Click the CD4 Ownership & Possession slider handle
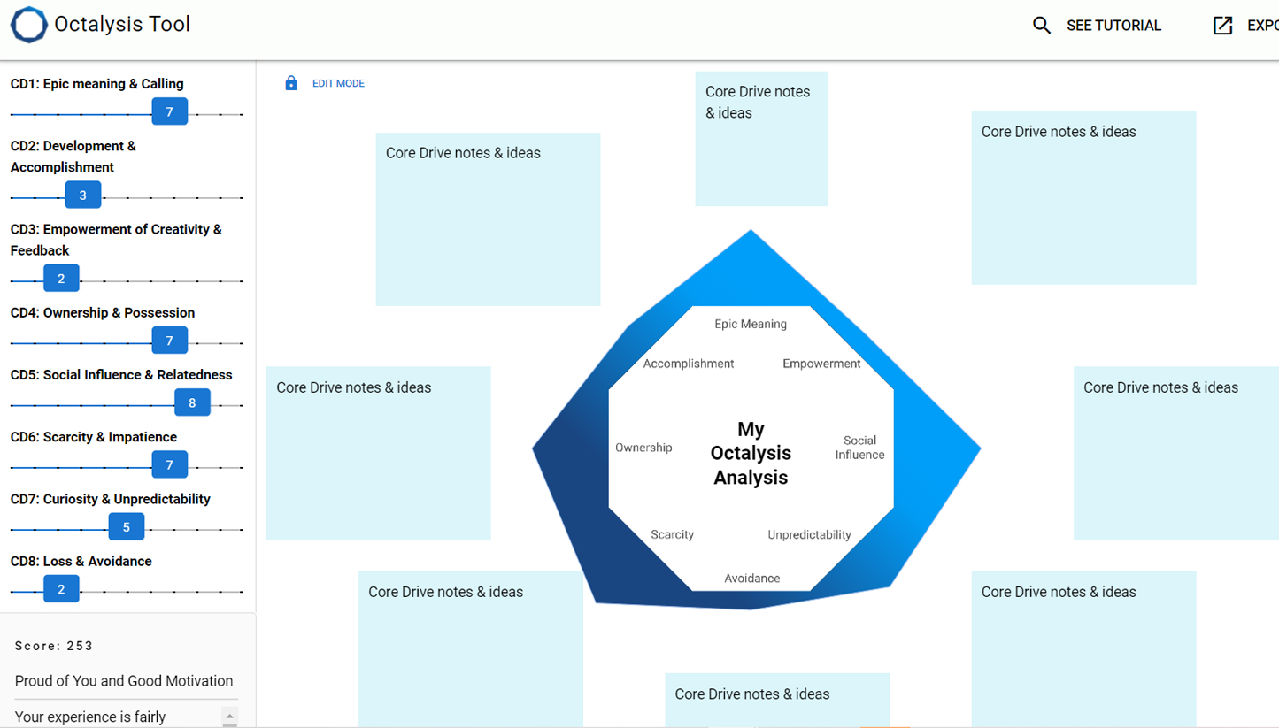 (x=170, y=340)
